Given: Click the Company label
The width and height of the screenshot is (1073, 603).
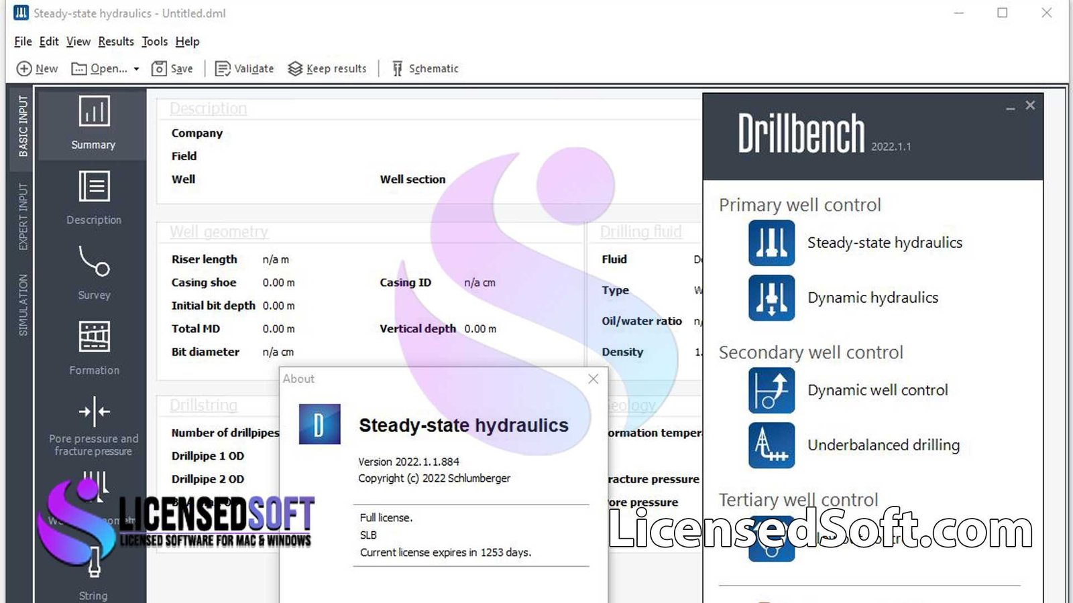Looking at the screenshot, I should [197, 133].
